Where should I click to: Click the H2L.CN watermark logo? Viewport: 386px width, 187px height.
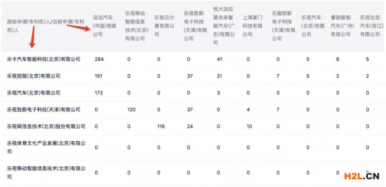361,176
